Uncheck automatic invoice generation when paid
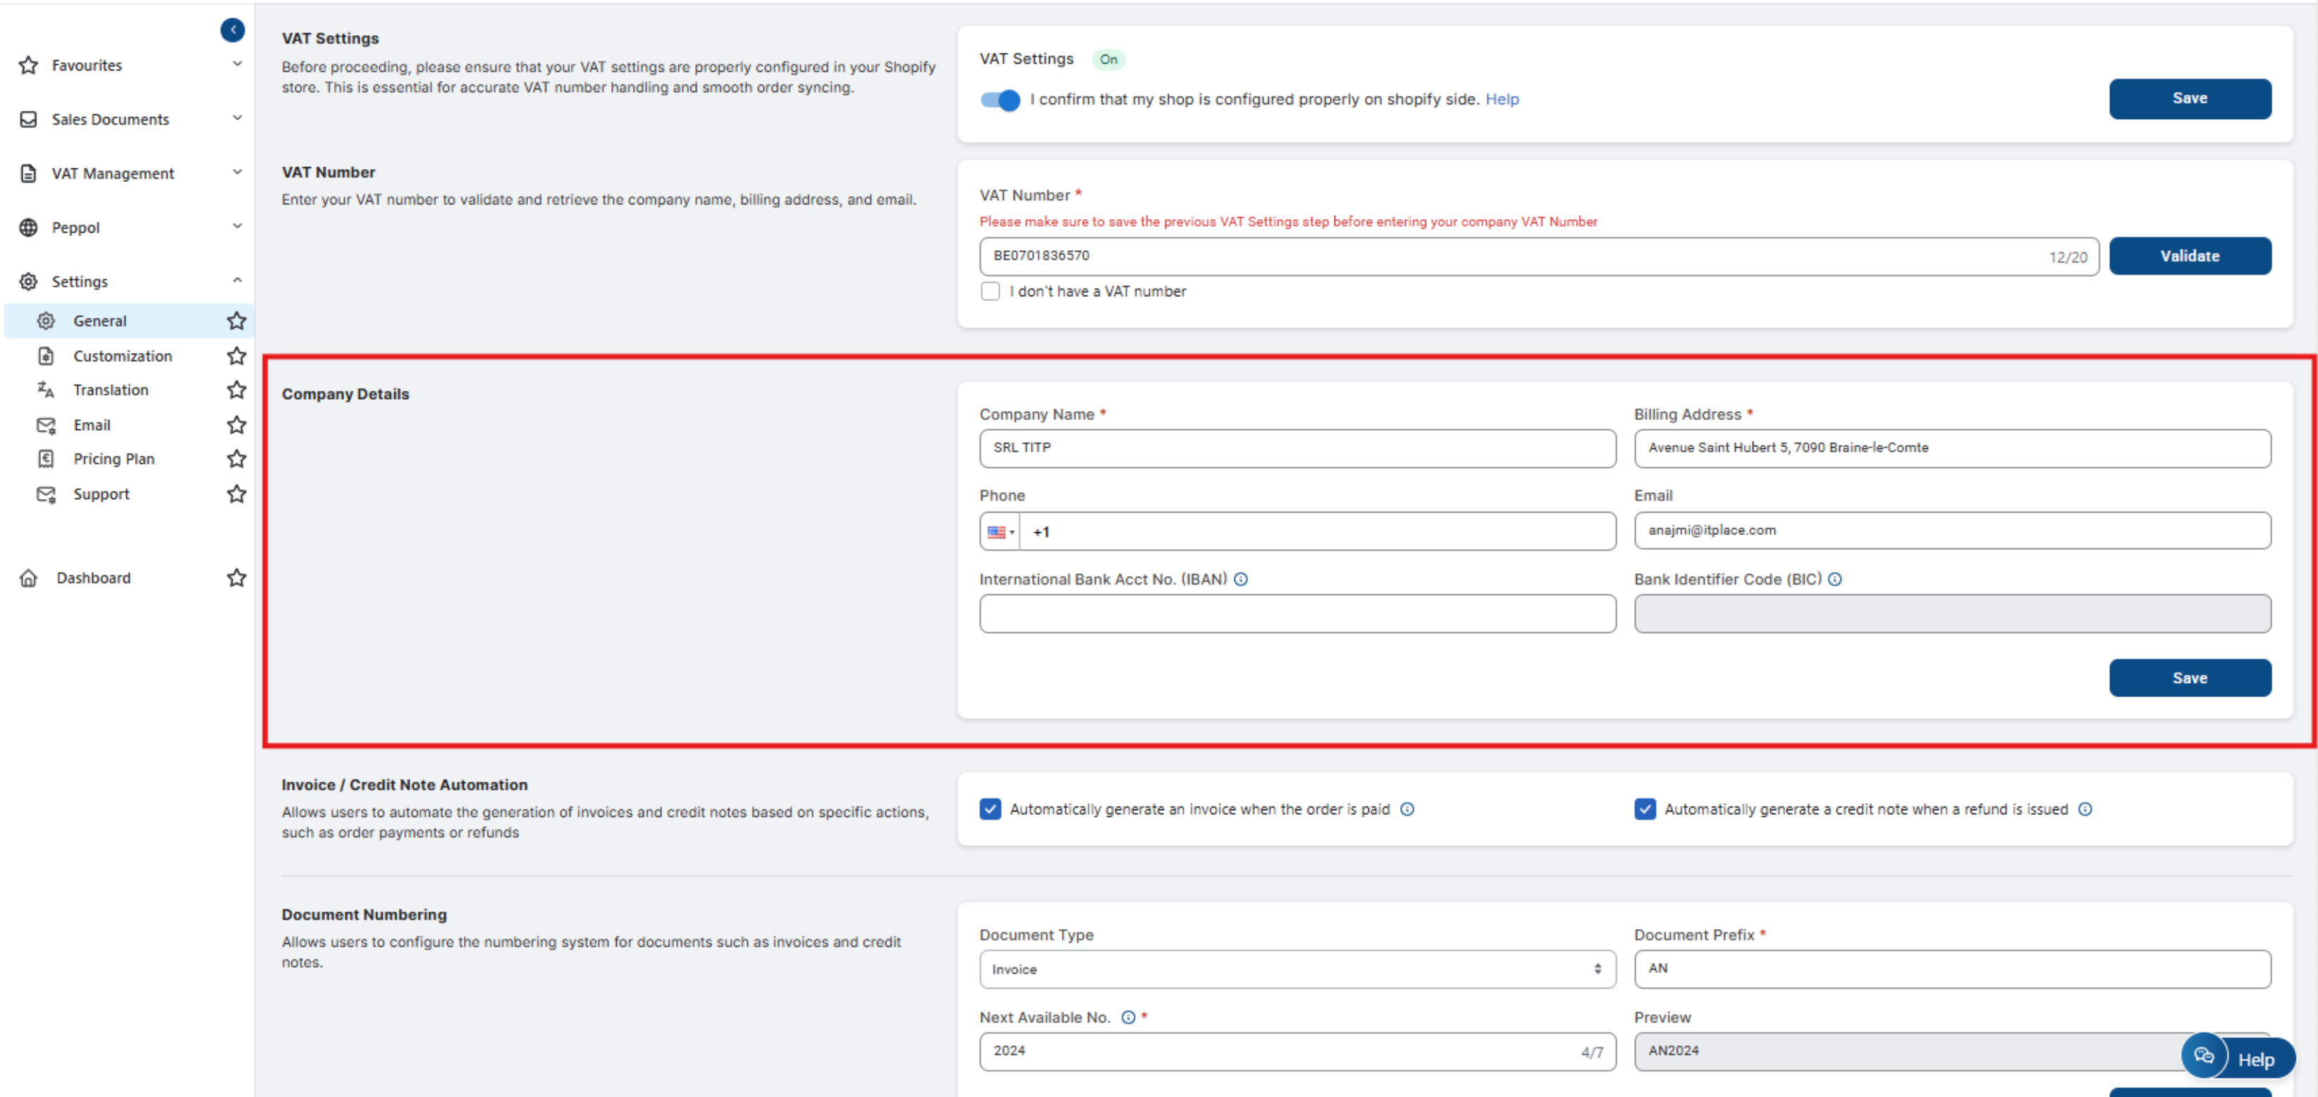 pos(990,809)
